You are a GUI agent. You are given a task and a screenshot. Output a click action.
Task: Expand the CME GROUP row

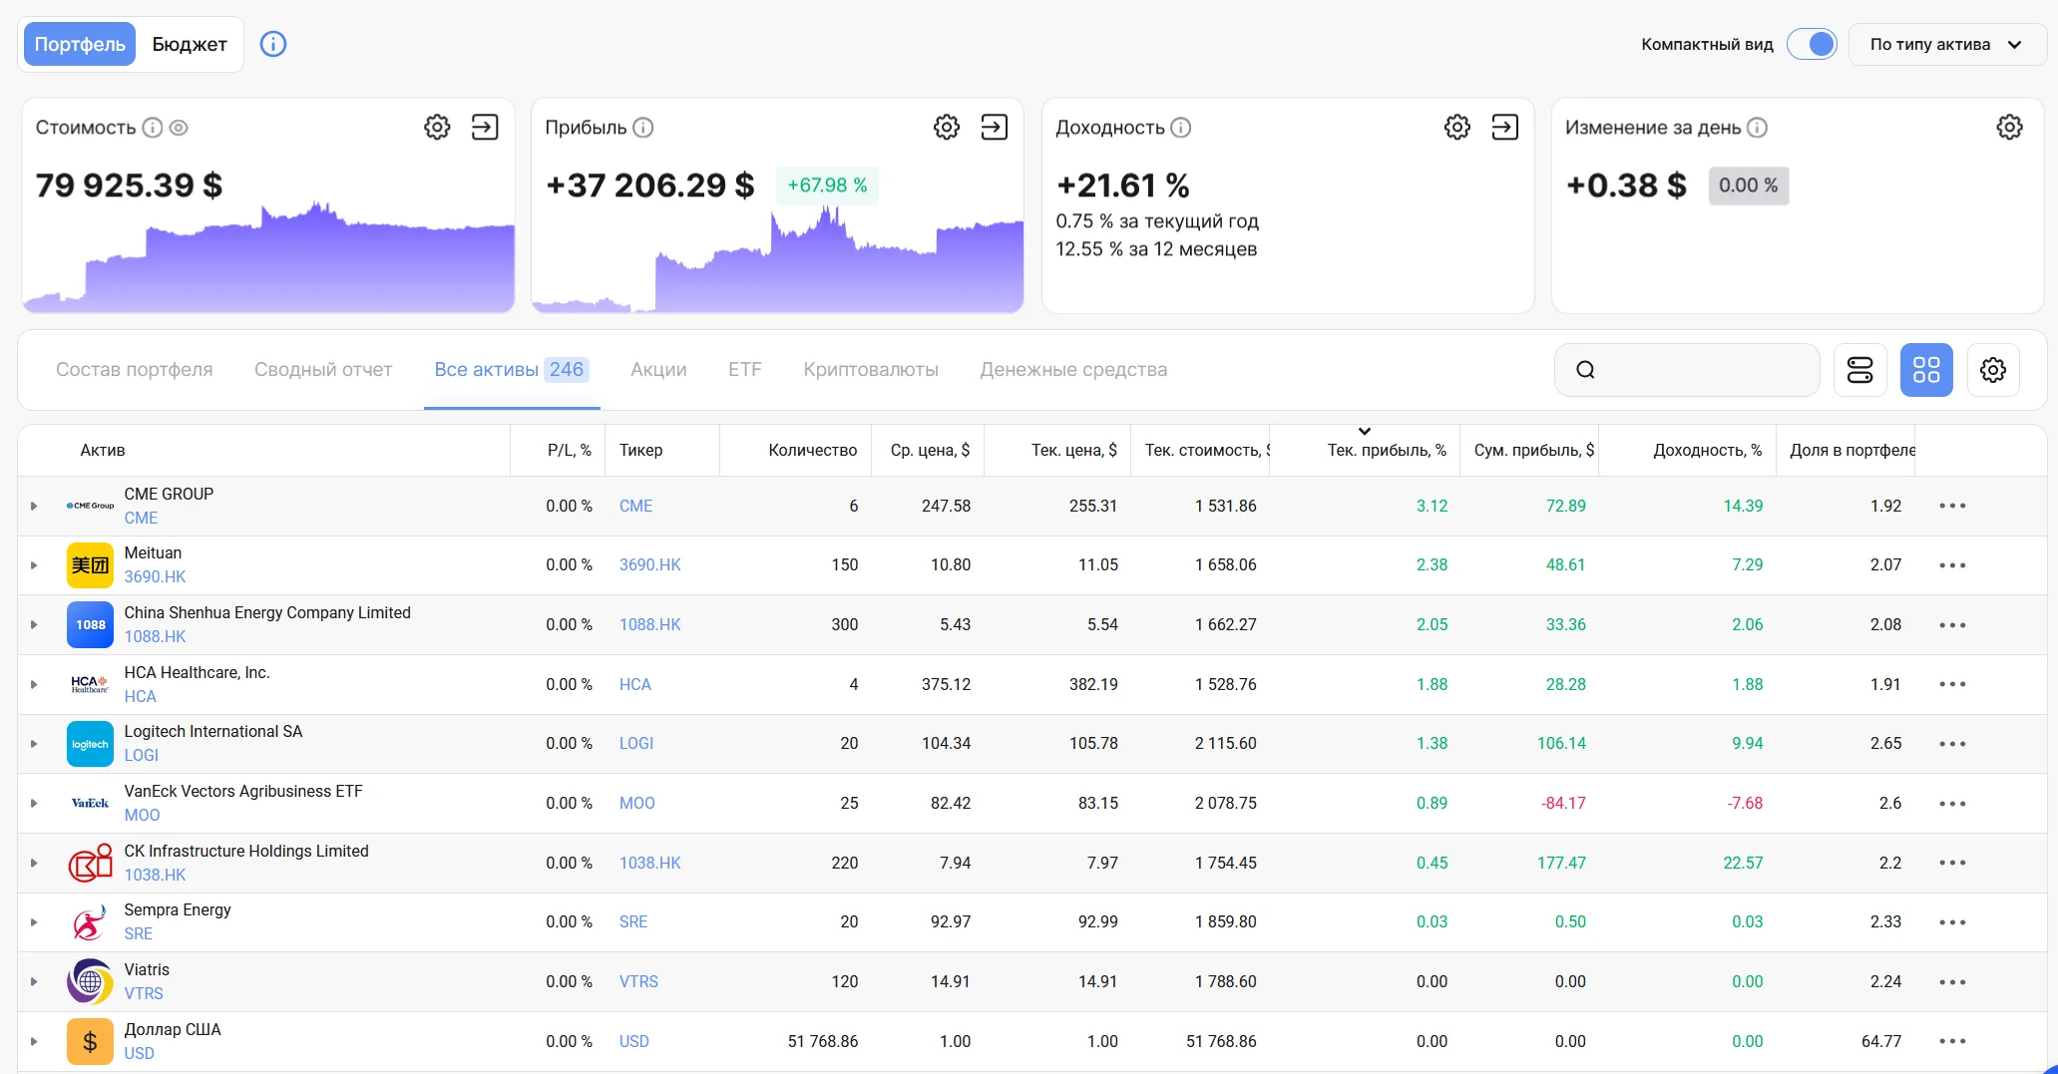(34, 506)
